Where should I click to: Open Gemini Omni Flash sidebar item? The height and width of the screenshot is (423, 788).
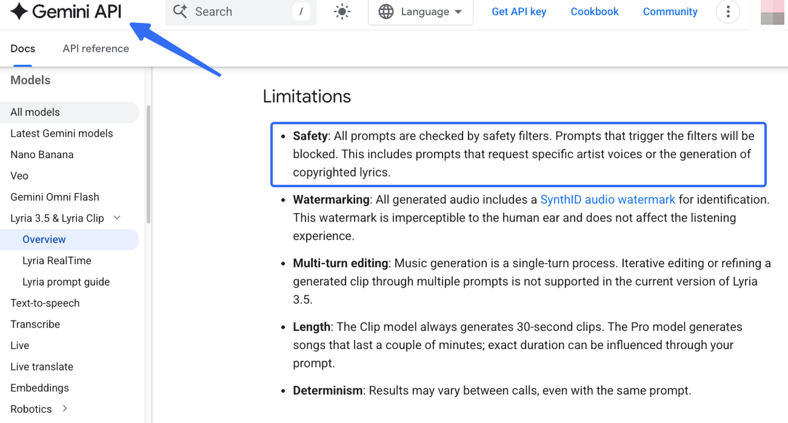(x=55, y=197)
